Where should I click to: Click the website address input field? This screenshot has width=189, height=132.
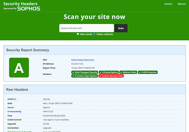(x=86, y=28)
